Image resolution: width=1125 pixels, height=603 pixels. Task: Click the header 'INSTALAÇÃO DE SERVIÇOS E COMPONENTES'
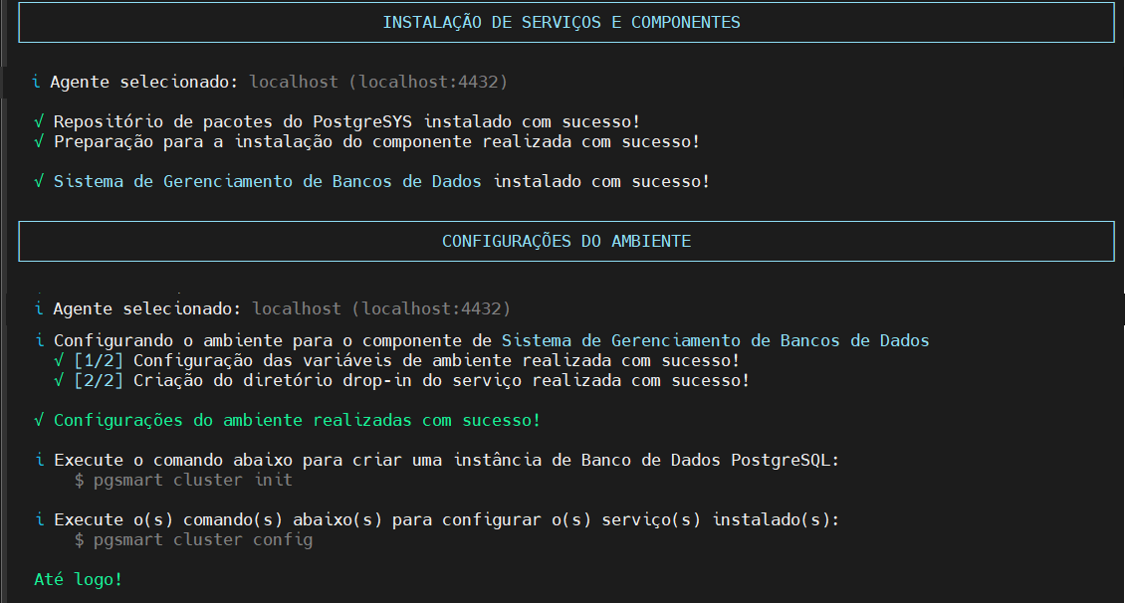coord(562,22)
